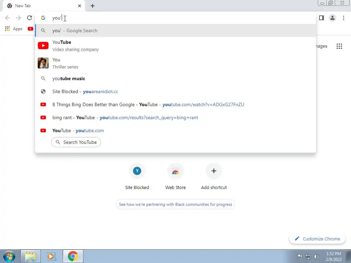351x263 pixels.
Task: Open 8 Things Bing Does Better suggestion
Action: point(175,104)
